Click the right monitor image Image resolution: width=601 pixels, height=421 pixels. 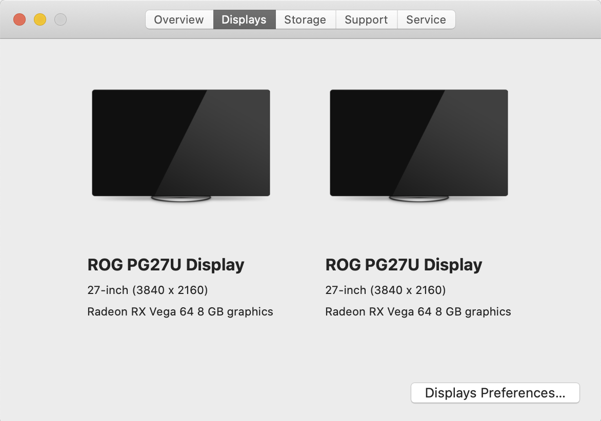click(x=419, y=142)
